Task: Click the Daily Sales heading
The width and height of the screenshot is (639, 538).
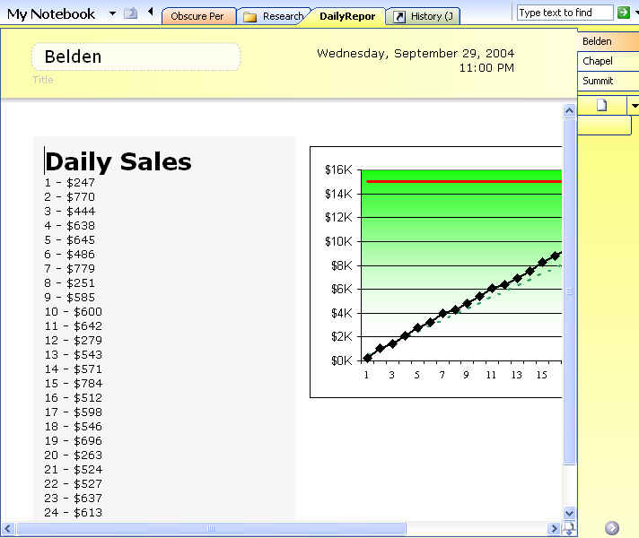Action: pyautogui.click(x=118, y=161)
